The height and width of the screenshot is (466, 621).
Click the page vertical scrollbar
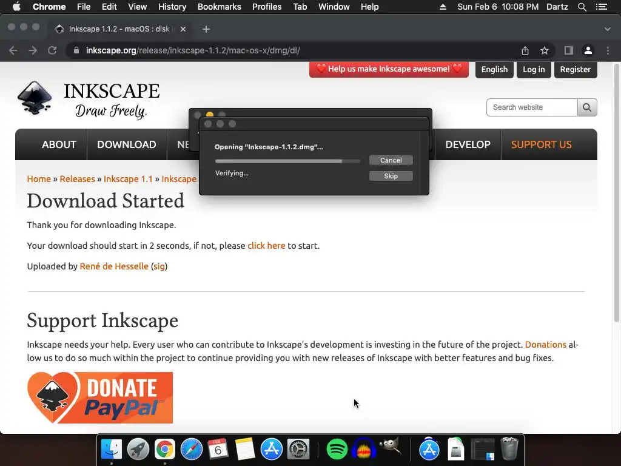616,192
